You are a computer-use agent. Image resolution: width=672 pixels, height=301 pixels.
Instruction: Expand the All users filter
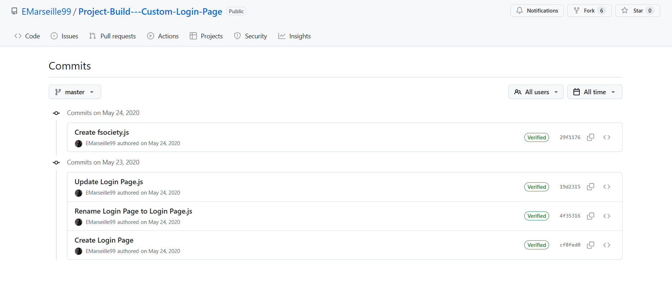[x=536, y=92]
